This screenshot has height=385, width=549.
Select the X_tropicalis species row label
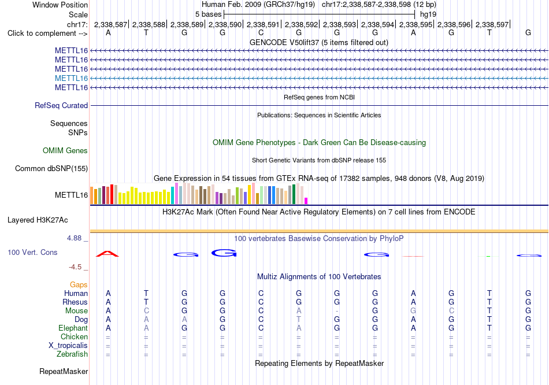click(68, 346)
